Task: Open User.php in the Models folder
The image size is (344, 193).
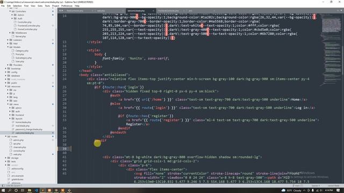Action: pos(20,62)
